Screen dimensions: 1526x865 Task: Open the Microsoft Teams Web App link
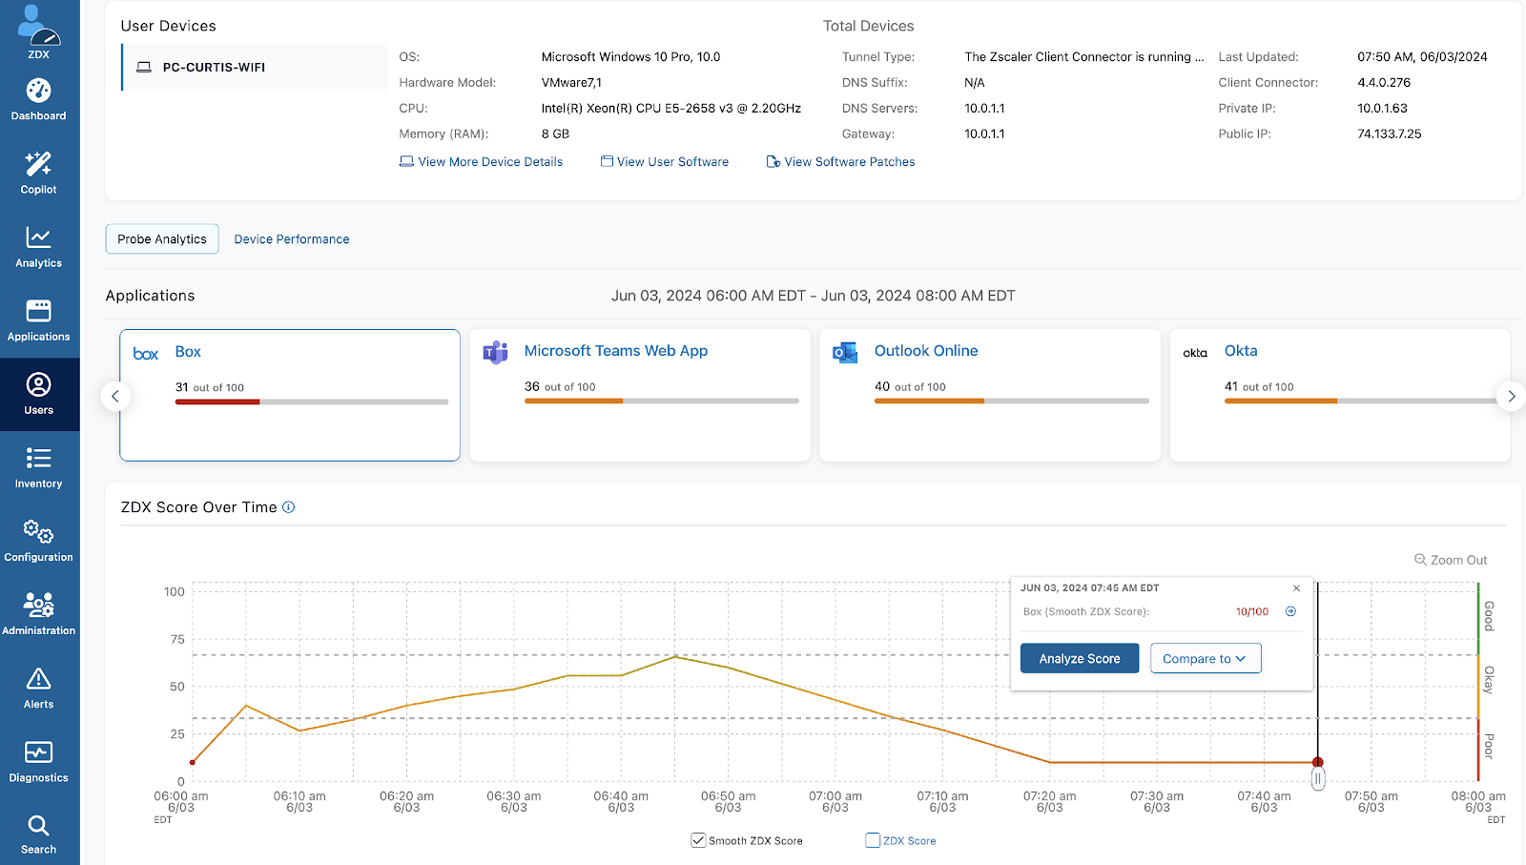616,351
